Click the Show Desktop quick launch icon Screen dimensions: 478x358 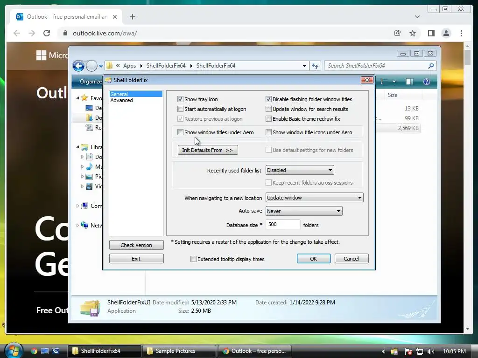point(45,351)
